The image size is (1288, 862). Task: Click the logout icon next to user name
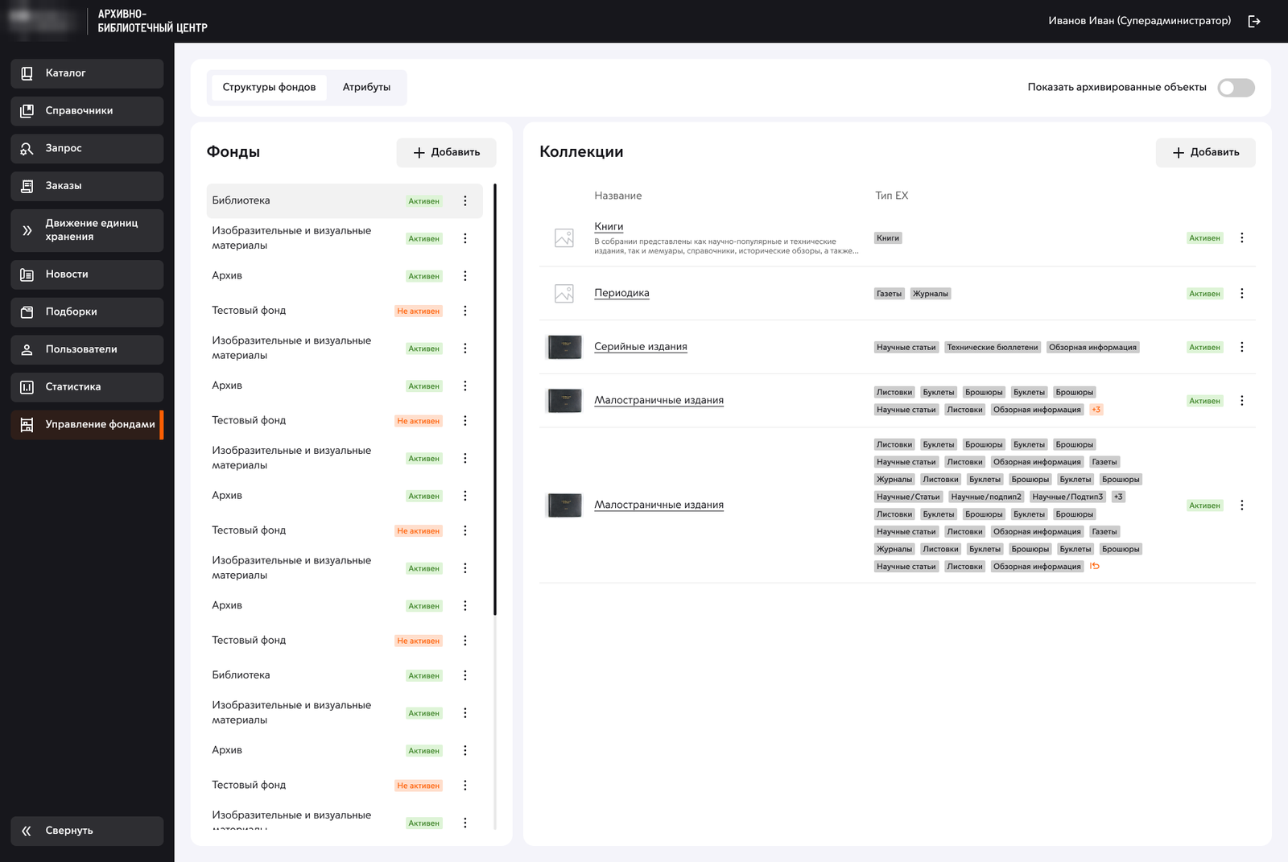click(x=1253, y=22)
